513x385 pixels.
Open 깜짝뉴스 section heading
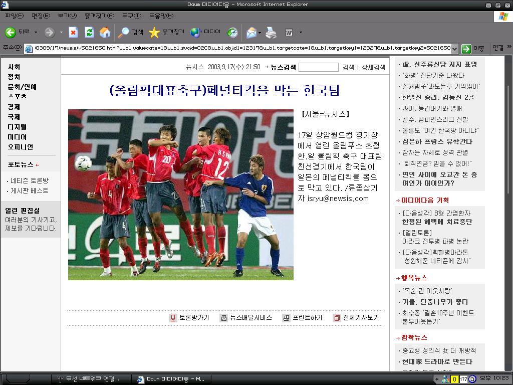coord(414,337)
